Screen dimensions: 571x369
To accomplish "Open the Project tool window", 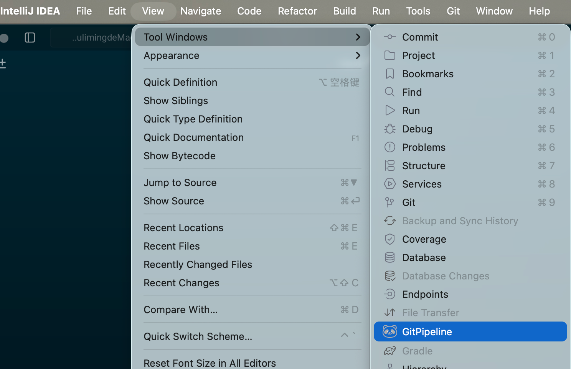I will [x=418, y=55].
